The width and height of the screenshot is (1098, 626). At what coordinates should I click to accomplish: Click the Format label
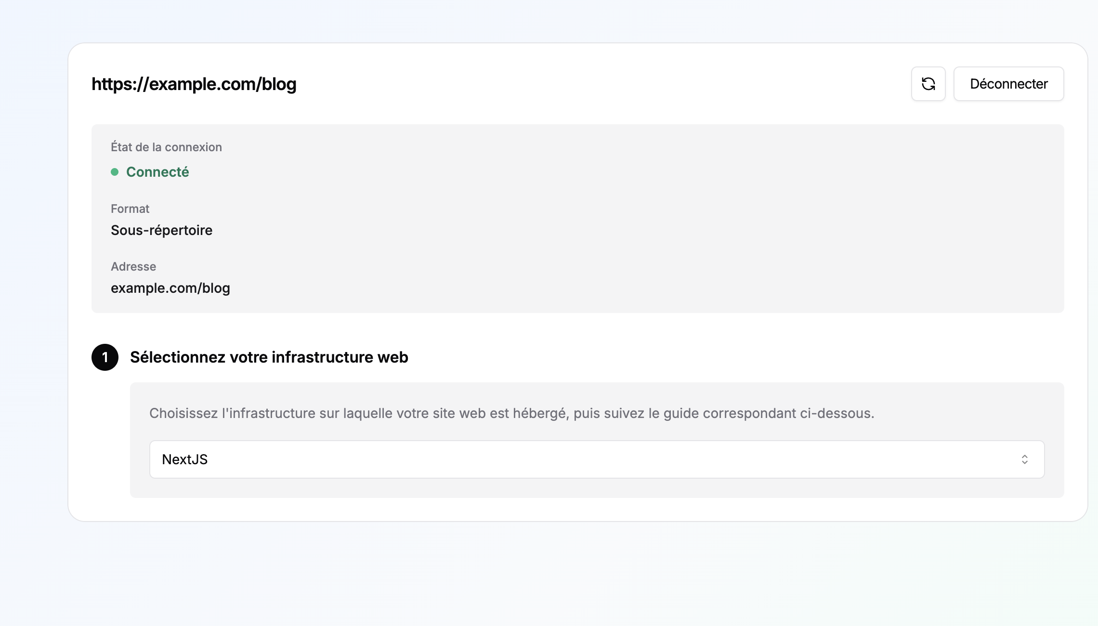[130, 209]
